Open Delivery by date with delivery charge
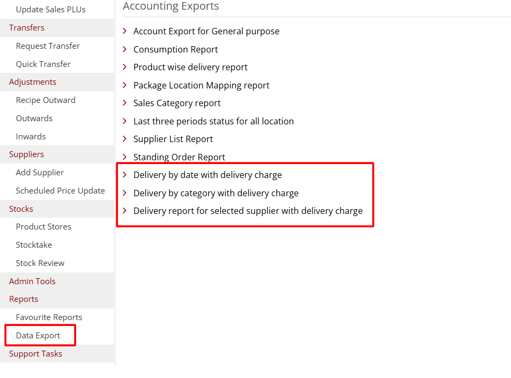Image resolution: width=511 pixels, height=378 pixels. coord(208,175)
